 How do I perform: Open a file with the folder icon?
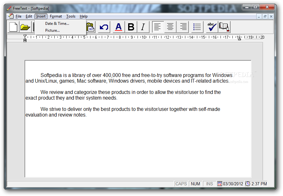point(25,27)
